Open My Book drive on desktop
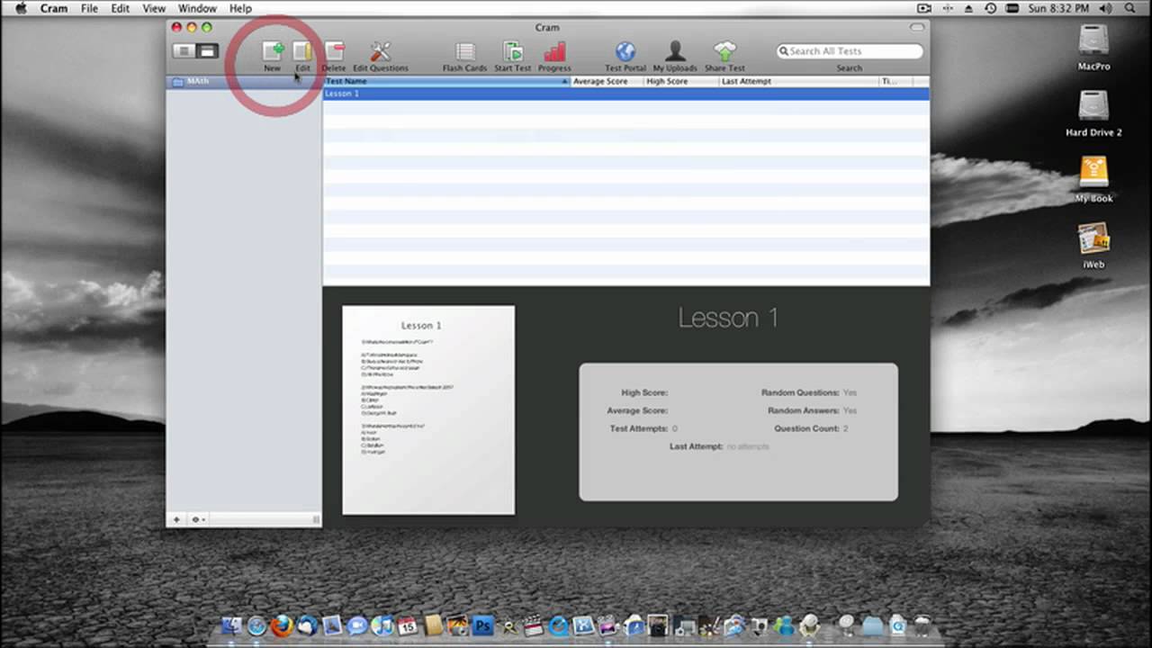Image resolution: width=1152 pixels, height=648 pixels. coord(1093,179)
